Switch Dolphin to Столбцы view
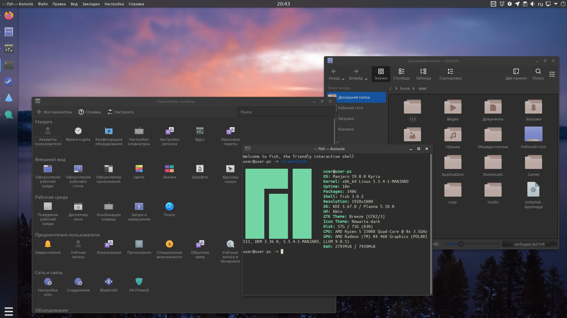This screenshot has height=318, width=567. 401,74
